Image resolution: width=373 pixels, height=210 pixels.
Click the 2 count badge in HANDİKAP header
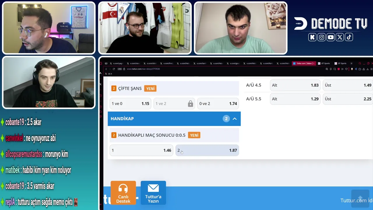click(x=226, y=119)
